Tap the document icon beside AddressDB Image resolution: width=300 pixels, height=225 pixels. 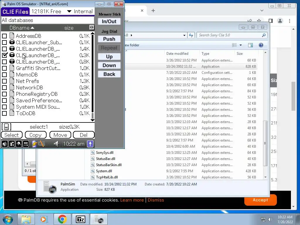(x=12, y=35)
